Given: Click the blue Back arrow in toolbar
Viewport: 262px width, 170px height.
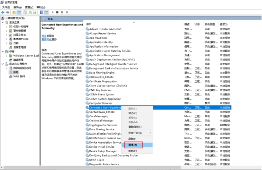Looking at the screenshot, I should (x=3, y=12).
